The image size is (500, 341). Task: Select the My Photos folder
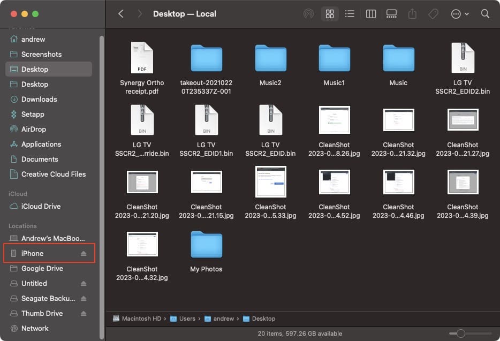click(x=206, y=252)
